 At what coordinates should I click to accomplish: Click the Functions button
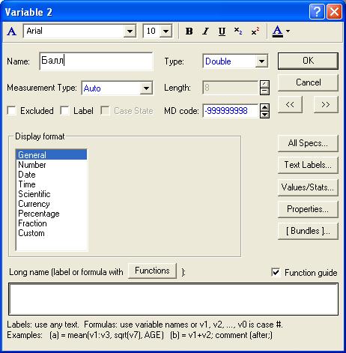(x=152, y=271)
